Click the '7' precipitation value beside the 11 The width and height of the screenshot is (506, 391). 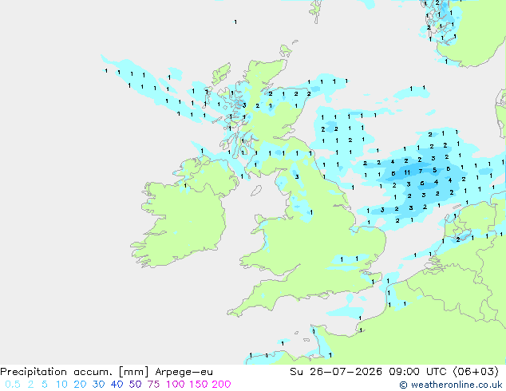421,172
